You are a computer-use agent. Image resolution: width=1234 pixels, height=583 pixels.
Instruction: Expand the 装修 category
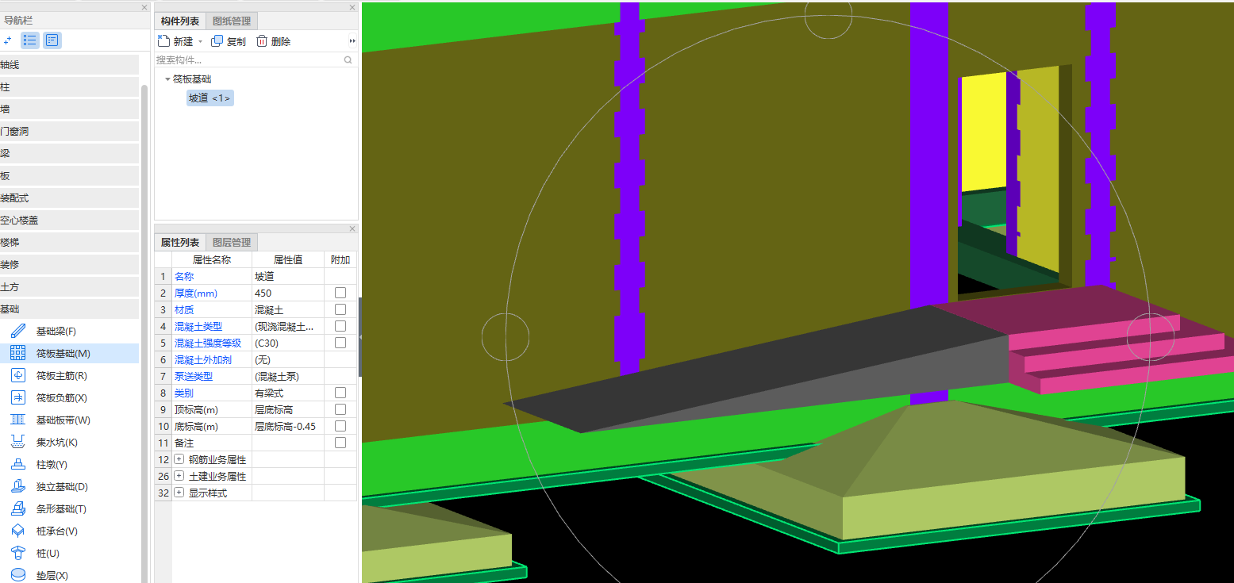69,265
